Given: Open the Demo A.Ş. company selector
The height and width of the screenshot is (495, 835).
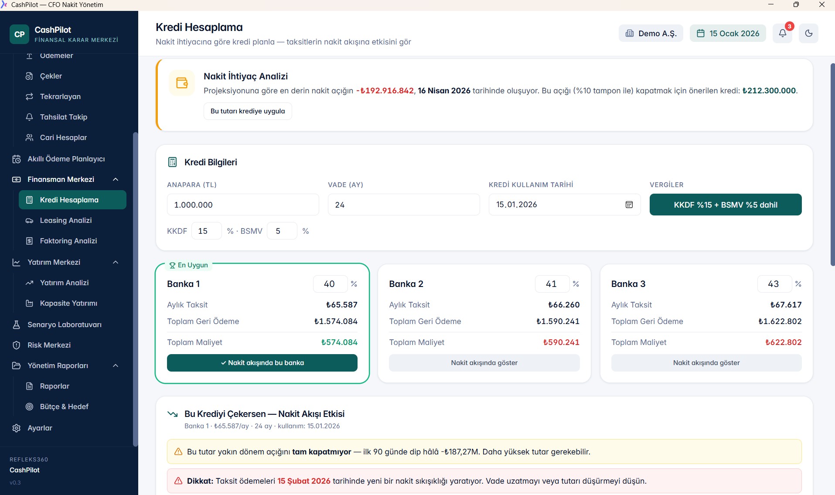Looking at the screenshot, I should 651,34.
